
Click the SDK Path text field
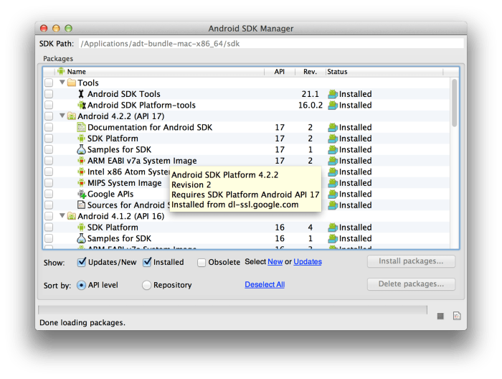[271, 44]
